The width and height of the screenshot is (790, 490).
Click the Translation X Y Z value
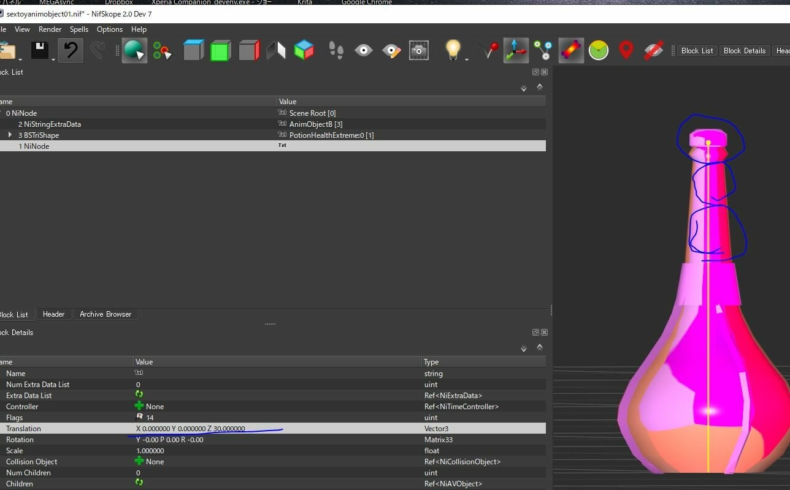pos(191,429)
